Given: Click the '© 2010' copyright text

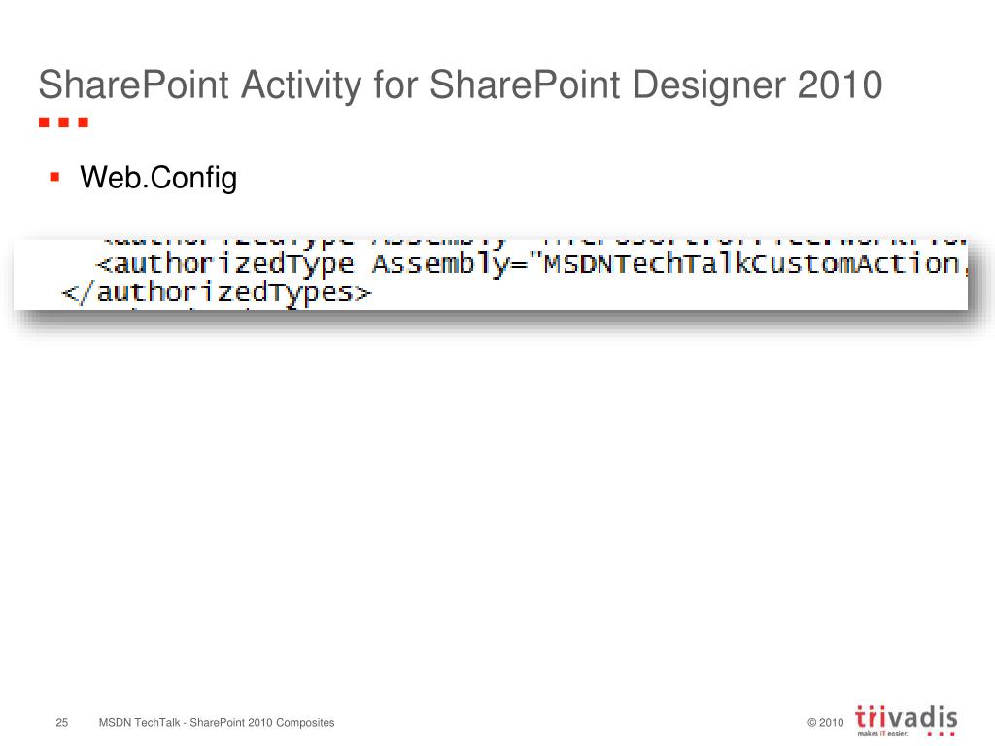Looking at the screenshot, I should coord(825,722).
